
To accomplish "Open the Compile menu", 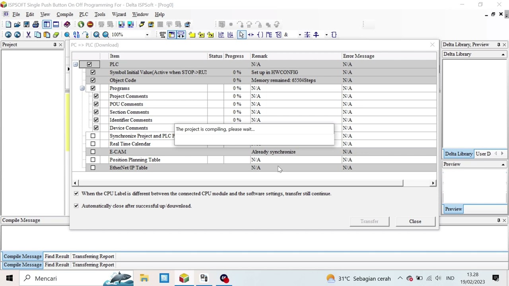I will click(65, 14).
